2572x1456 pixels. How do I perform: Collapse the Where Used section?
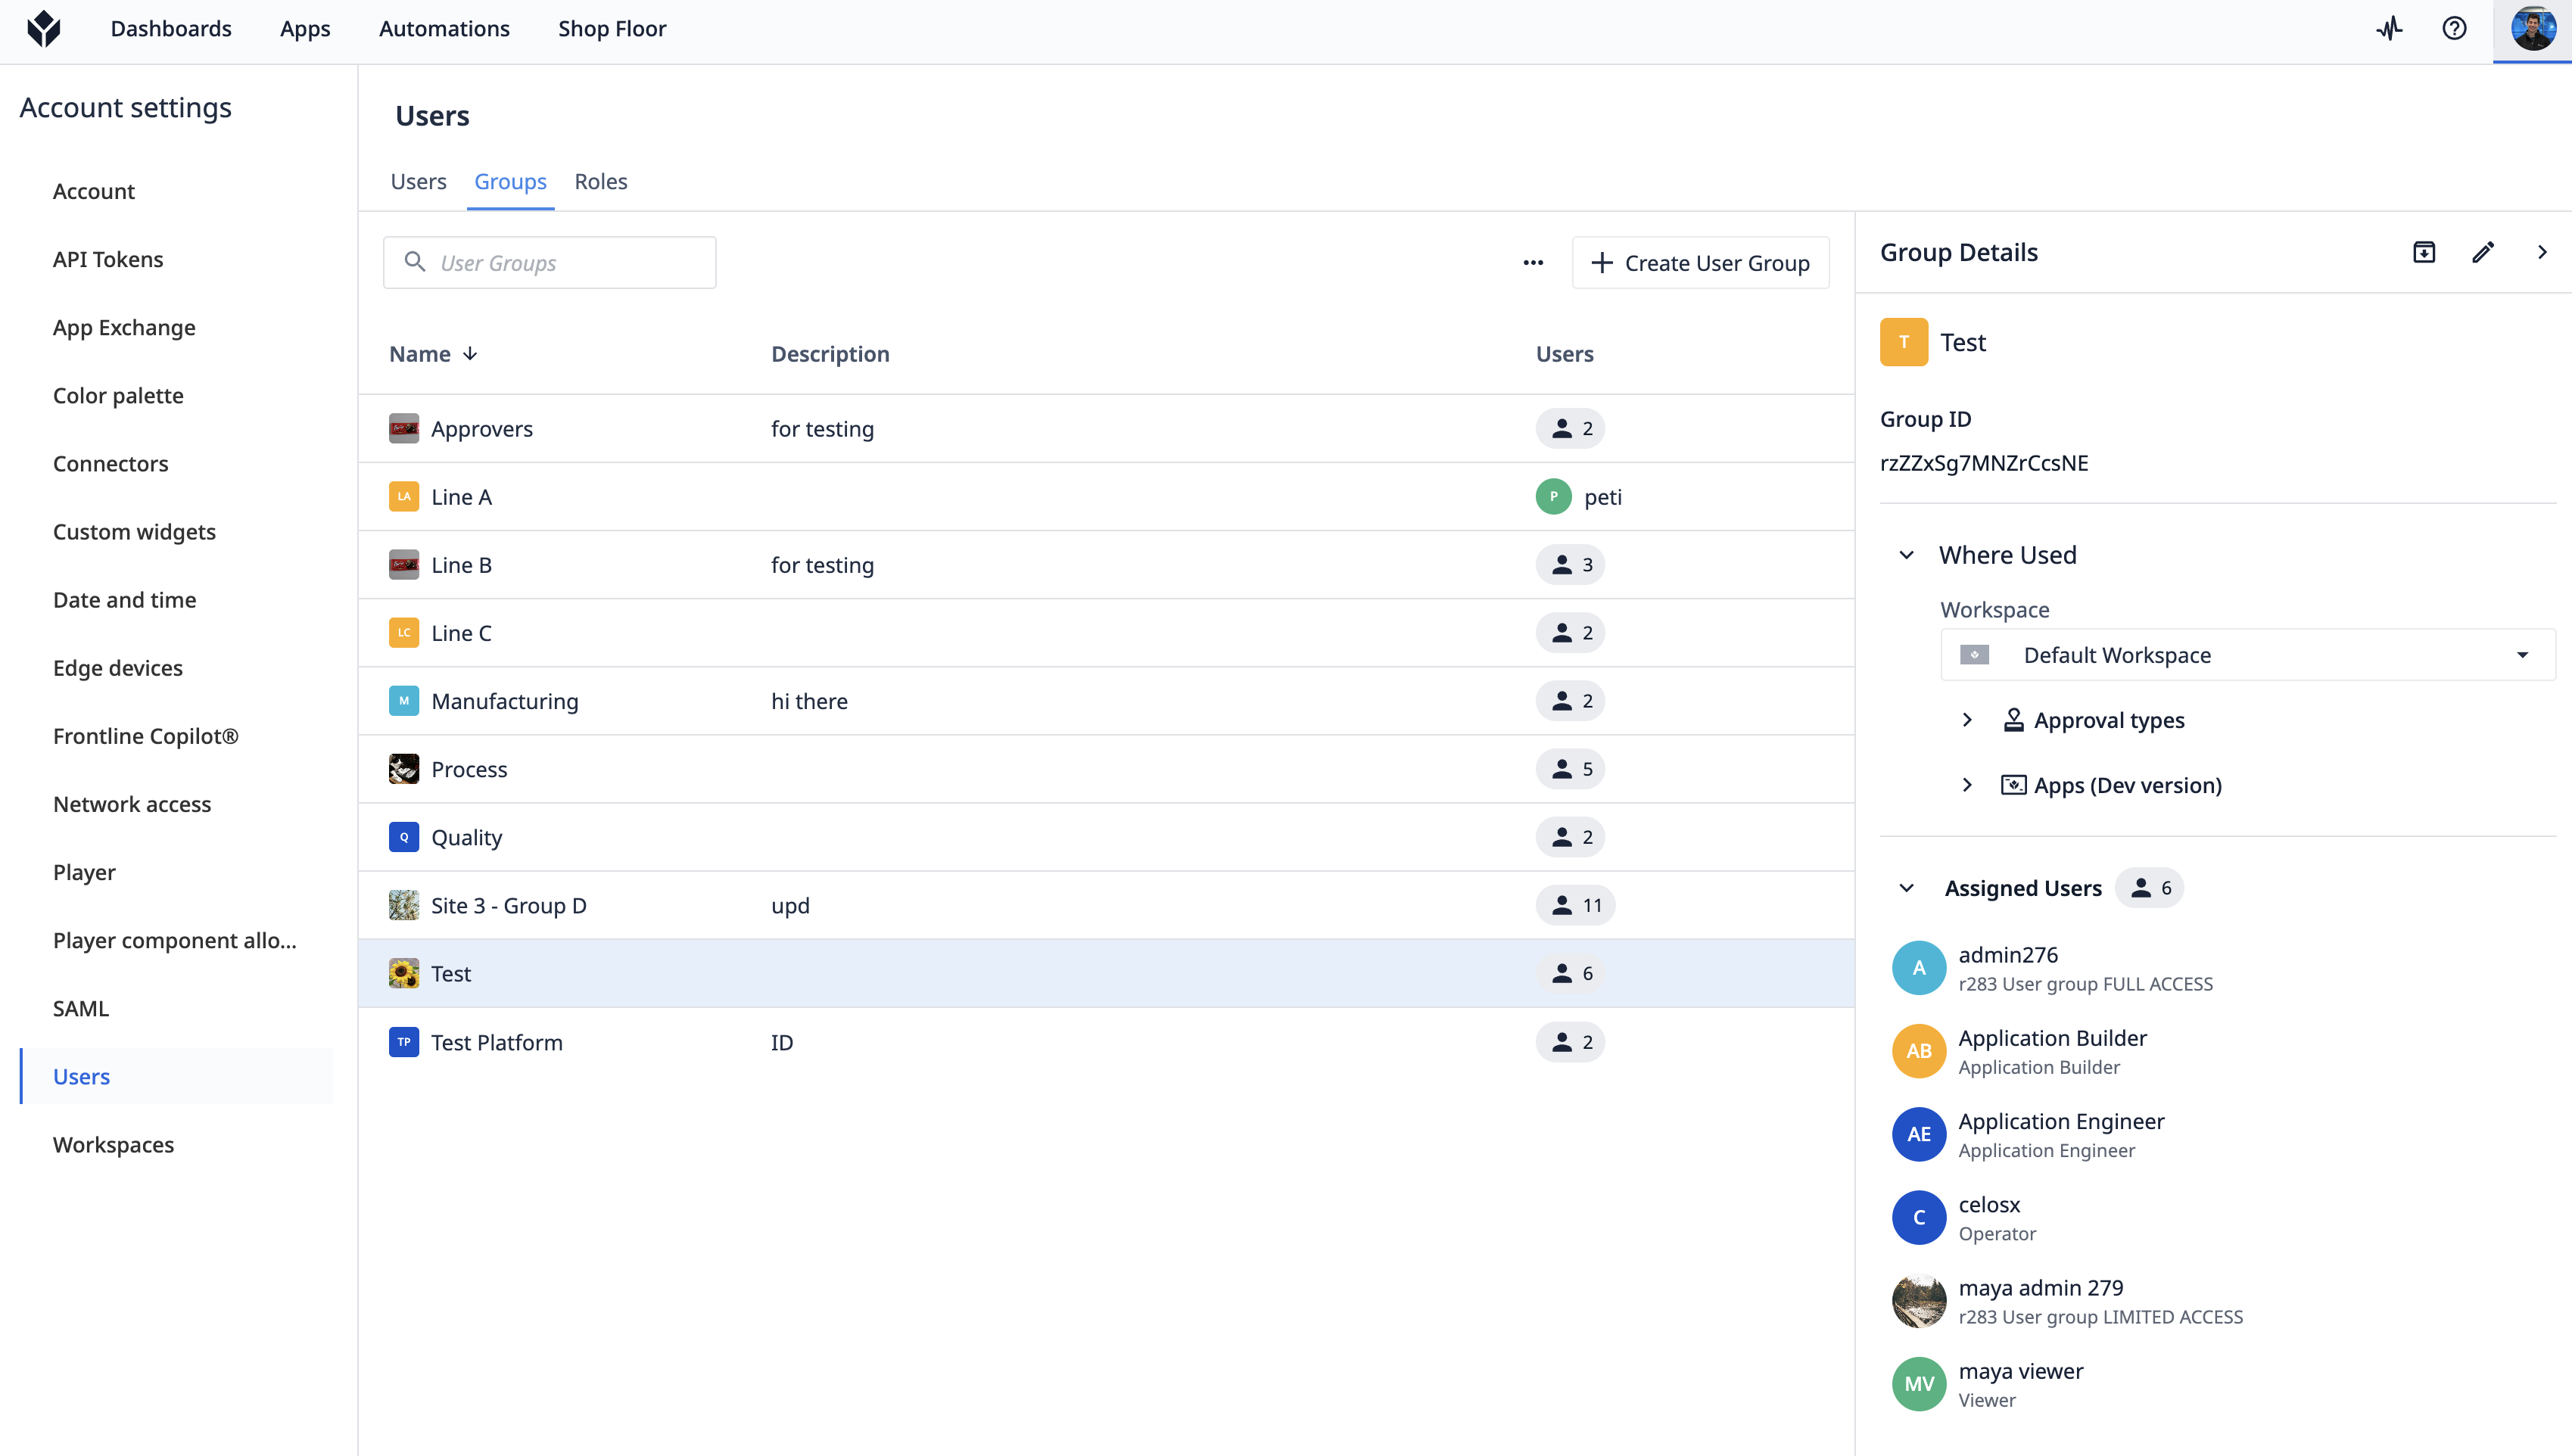(x=1907, y=555)
